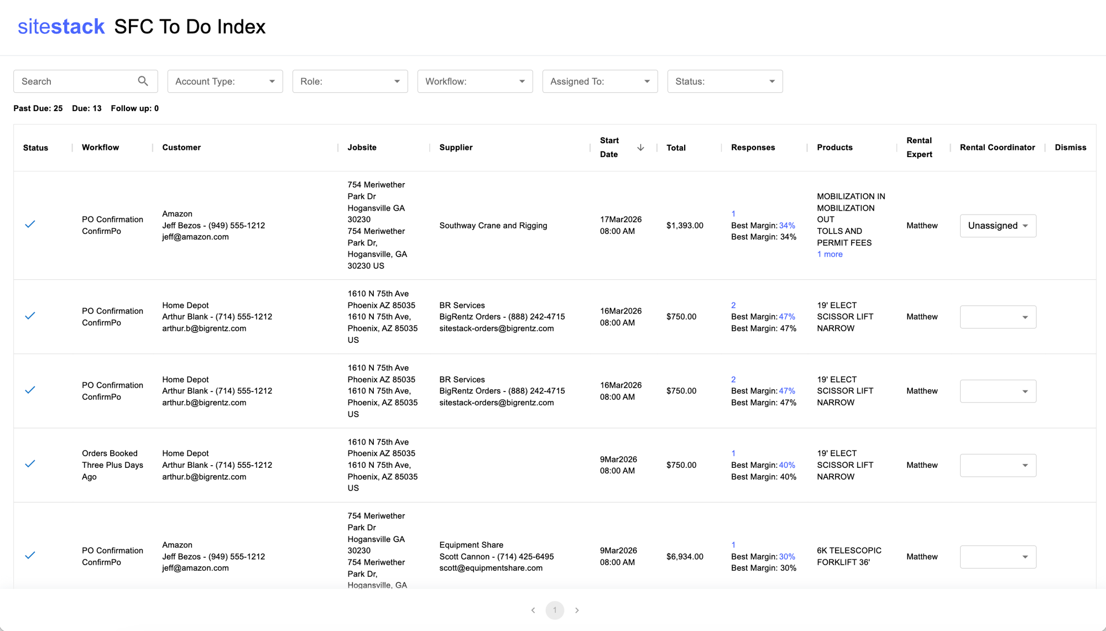Go to the next page arrow
This screenshot has height=631, width=1106.
pos(577,610)
